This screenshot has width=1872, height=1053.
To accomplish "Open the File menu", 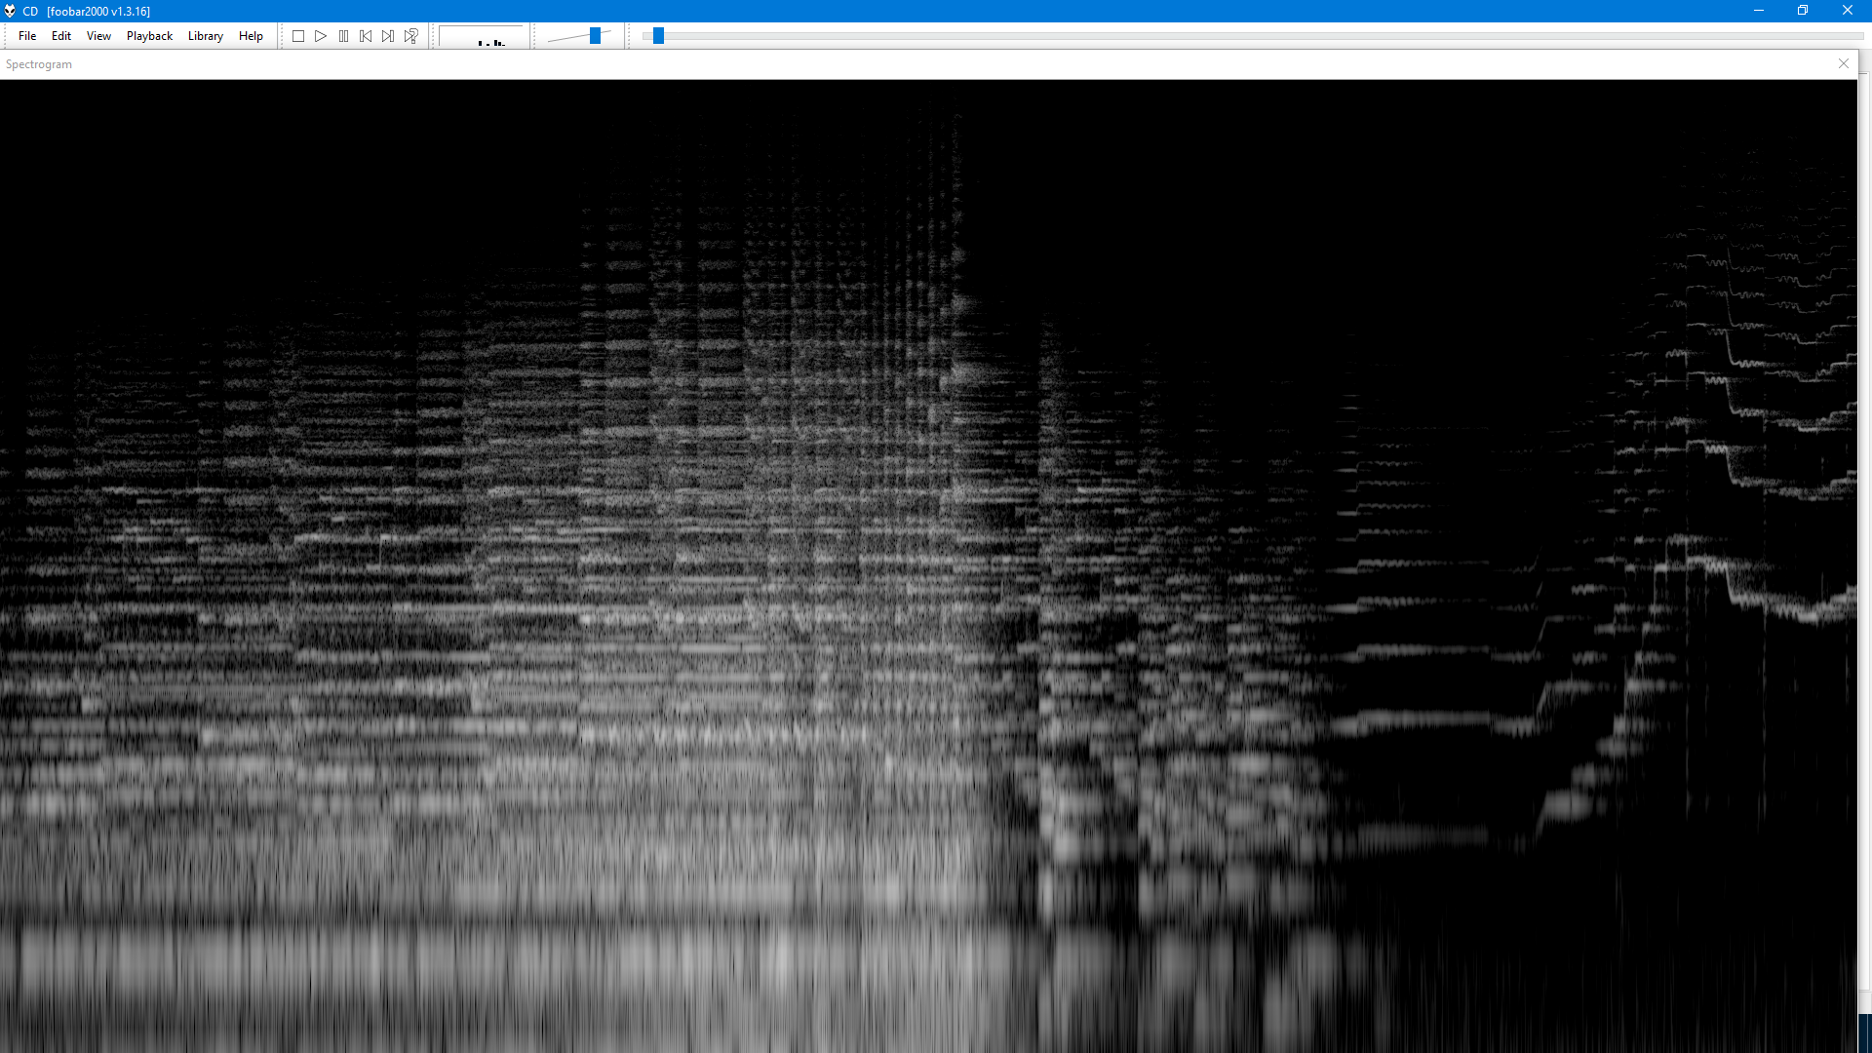I will point(27,36).
